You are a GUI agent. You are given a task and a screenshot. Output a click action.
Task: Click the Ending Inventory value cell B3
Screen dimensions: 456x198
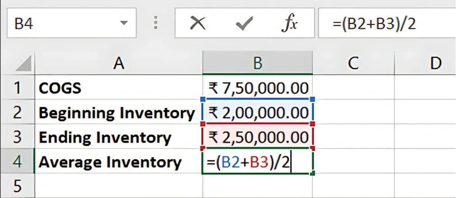tap(257, 137)
